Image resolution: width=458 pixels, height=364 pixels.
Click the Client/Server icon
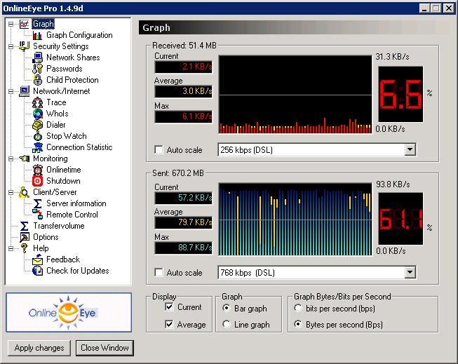tap(25, 192)
